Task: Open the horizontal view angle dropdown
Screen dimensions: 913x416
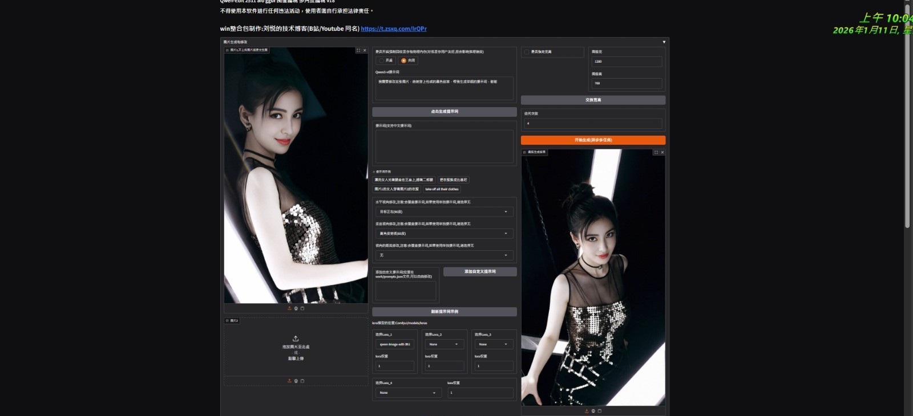Action: [x=444, y=211]
